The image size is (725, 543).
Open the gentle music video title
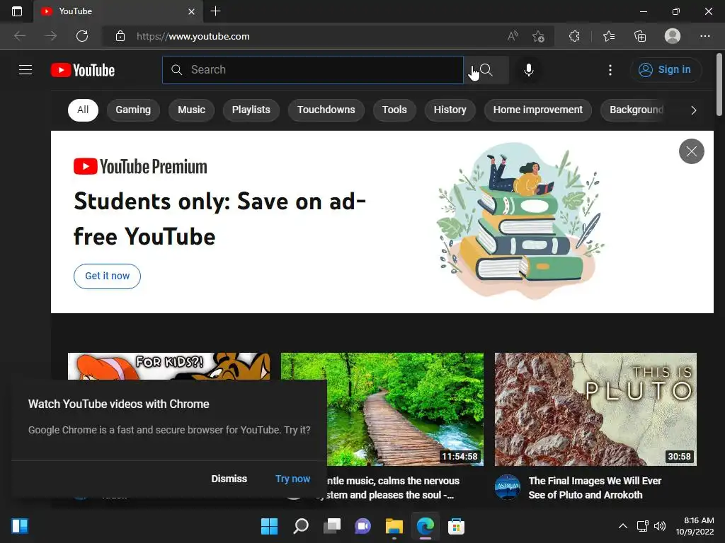[393, 488]
